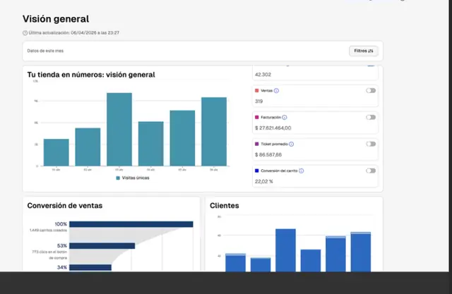Image resolution: width=452 pixels, height=294 pixels.
Task: Click the Ventas value '319'
Action: pos(259,102)
